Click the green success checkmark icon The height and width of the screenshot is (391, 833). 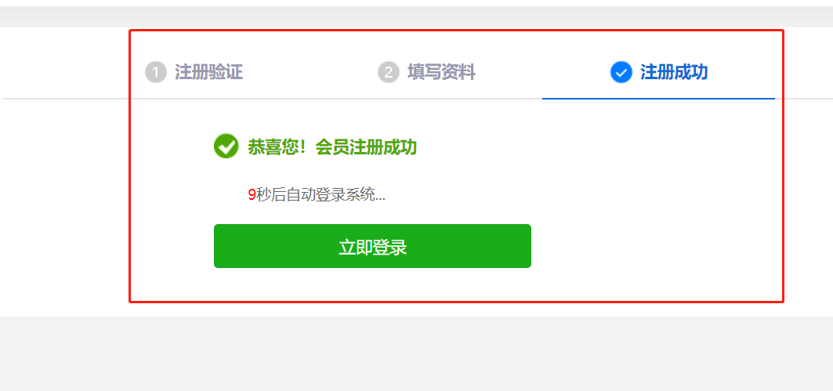[226, 146]
